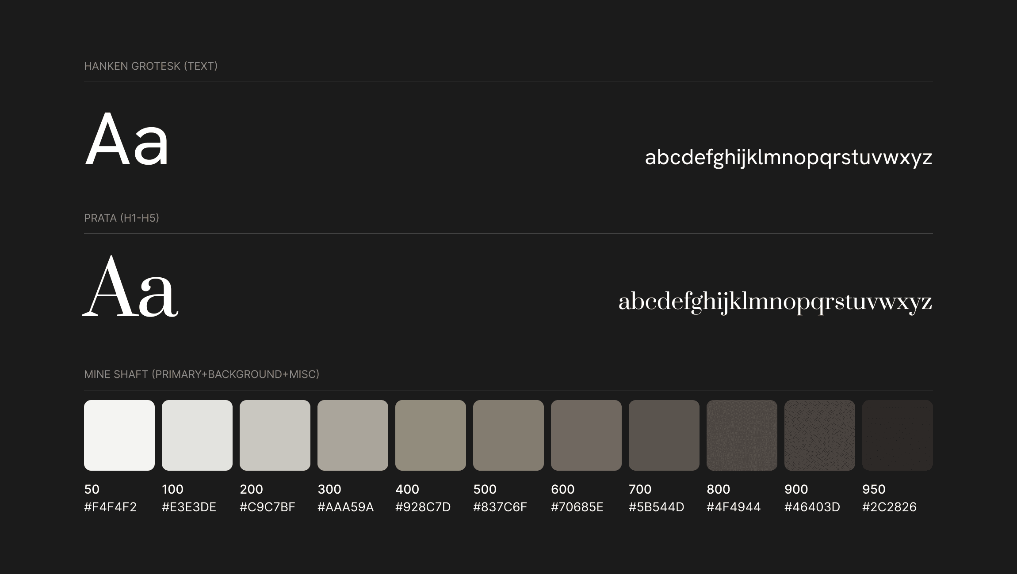The height and width of the screenshot is (574, 1017).
Task: Pick the 600 shade swatch #70685E
Action: point(586,435)
